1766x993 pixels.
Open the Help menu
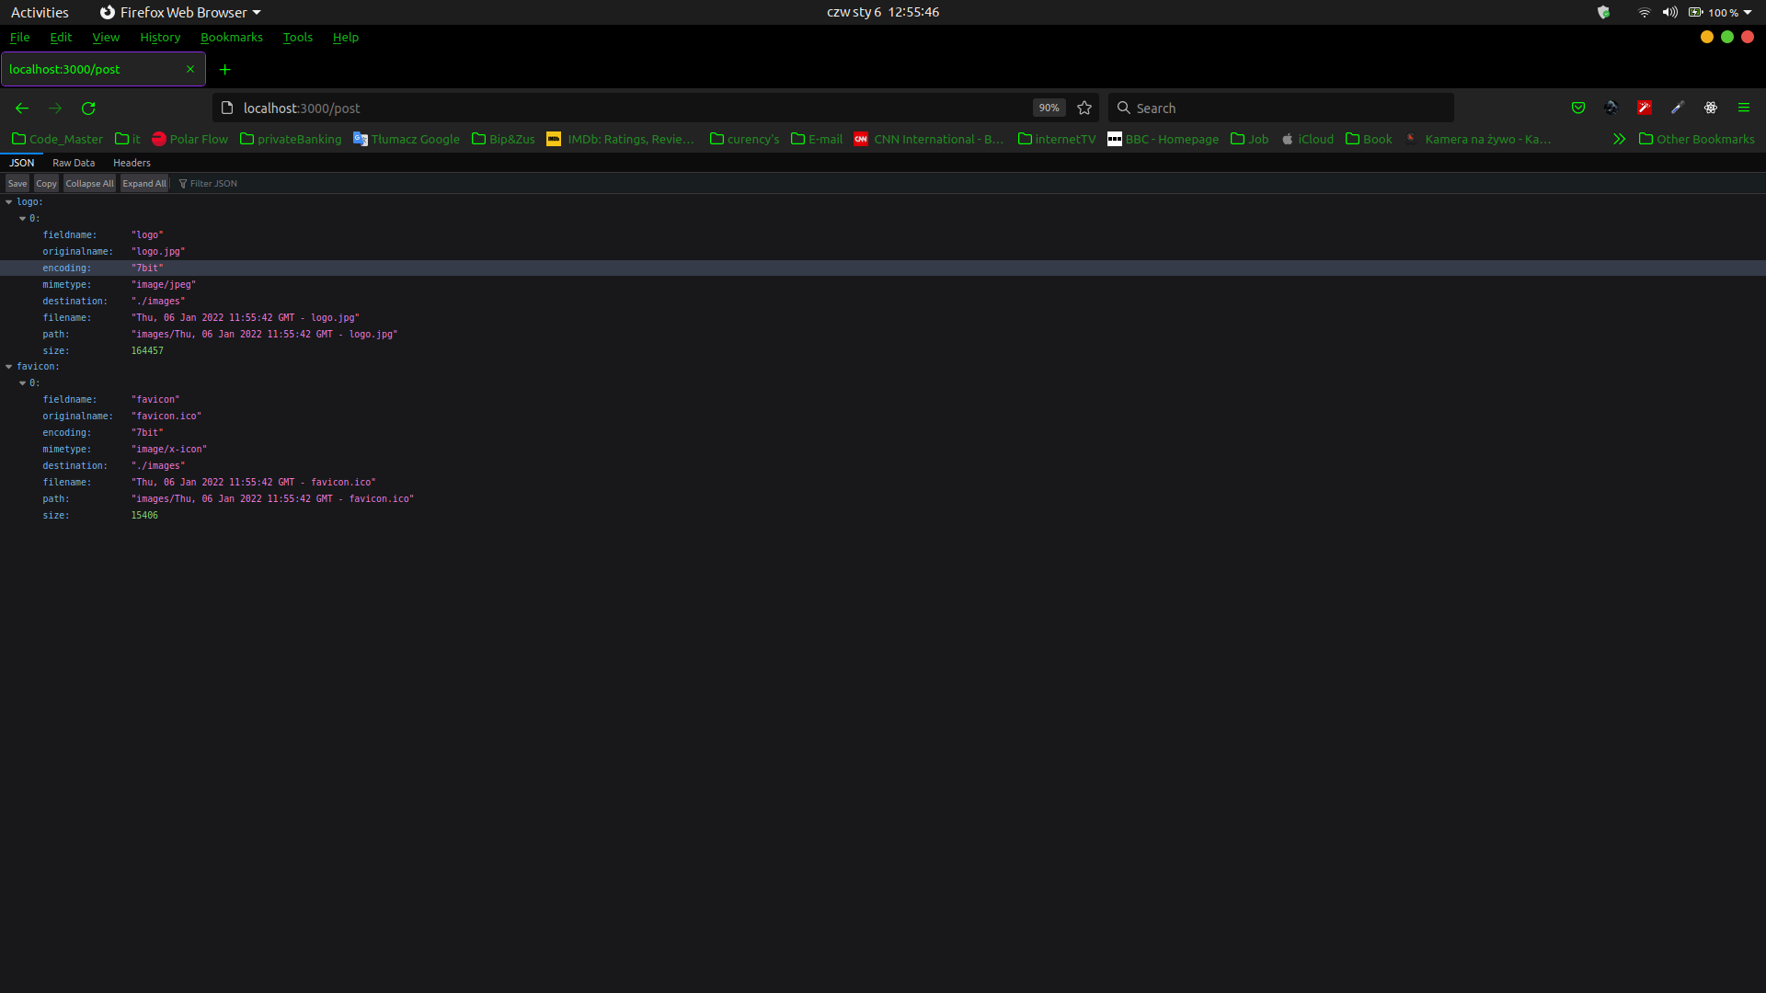[346, 38]
